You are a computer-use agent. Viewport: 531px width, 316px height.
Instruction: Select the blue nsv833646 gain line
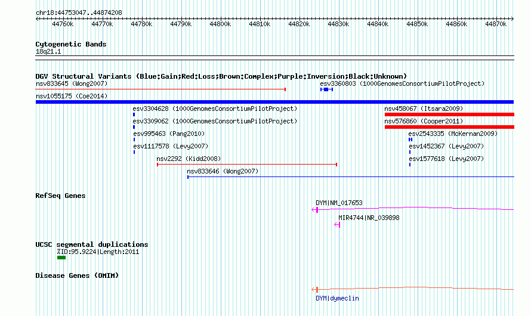[351, 177]
